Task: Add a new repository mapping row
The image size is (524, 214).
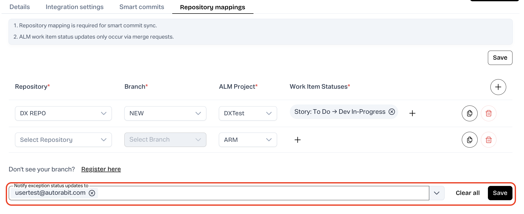Action: [498, 87]
